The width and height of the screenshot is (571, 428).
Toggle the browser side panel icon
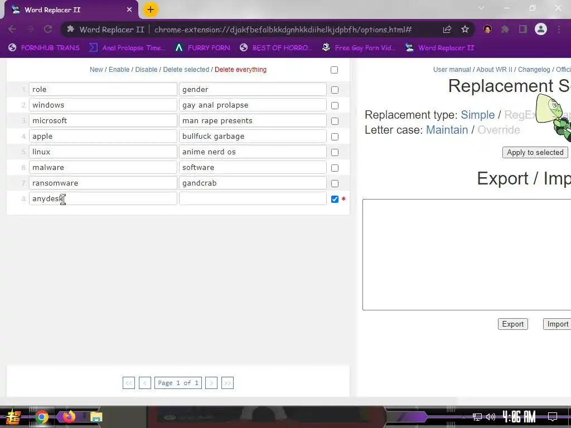tap(523, 29)
